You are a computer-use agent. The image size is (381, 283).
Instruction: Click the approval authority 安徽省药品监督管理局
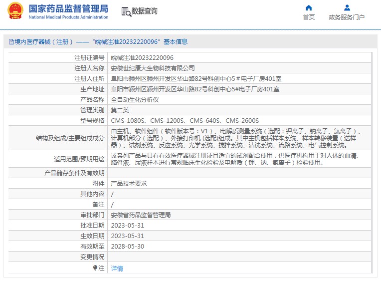[x=141, y=215]
